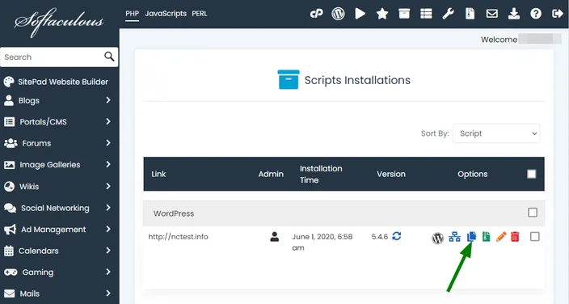Open the wrench settings icon
This screenshot has height=304, width=569.
[x=448, y=14]
